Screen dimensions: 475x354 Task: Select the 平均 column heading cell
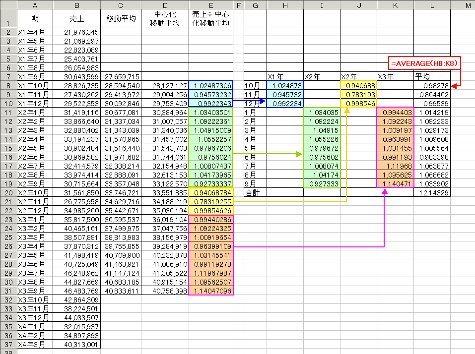[x=432, y=77]
